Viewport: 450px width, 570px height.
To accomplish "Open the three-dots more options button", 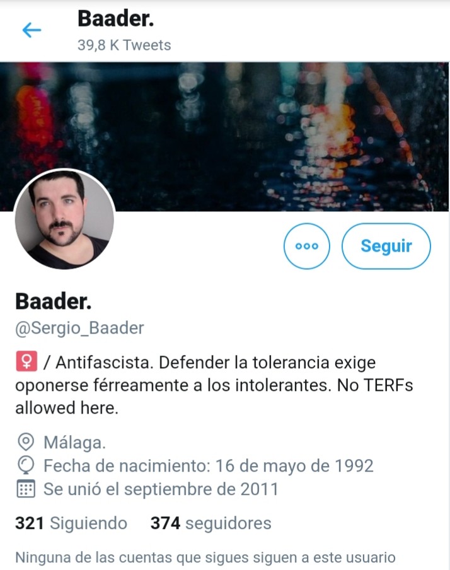I will (x=307, y=246).
